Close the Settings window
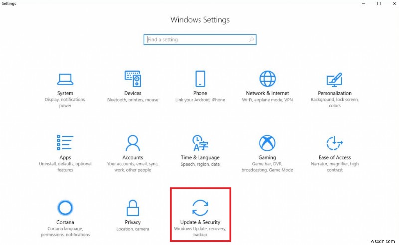The image size is (399, 245). click(x=394, y=4)
